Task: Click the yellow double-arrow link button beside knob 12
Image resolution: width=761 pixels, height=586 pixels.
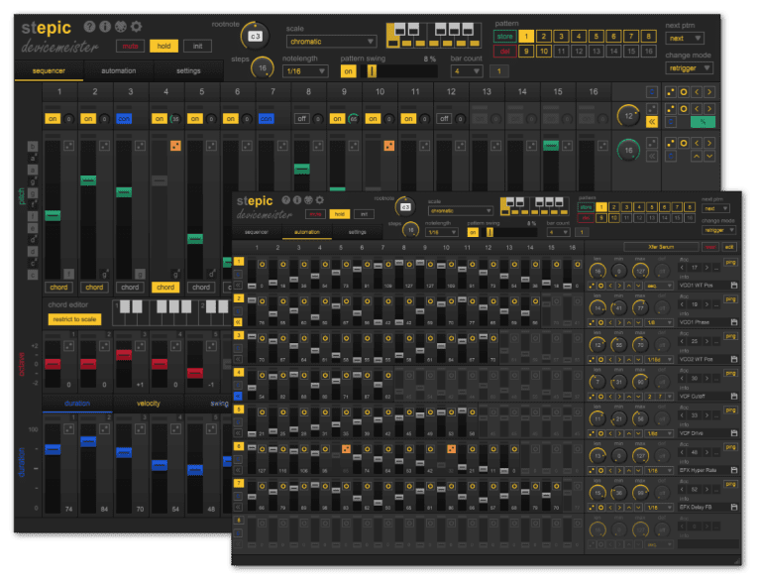Action: coord(652,122)
